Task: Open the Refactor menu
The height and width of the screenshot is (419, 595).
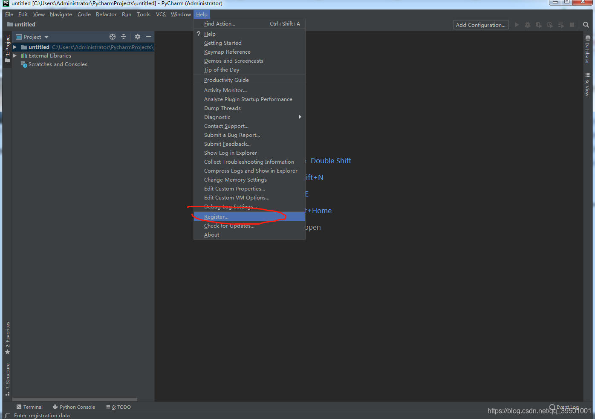Action: (x=106, y=14)
